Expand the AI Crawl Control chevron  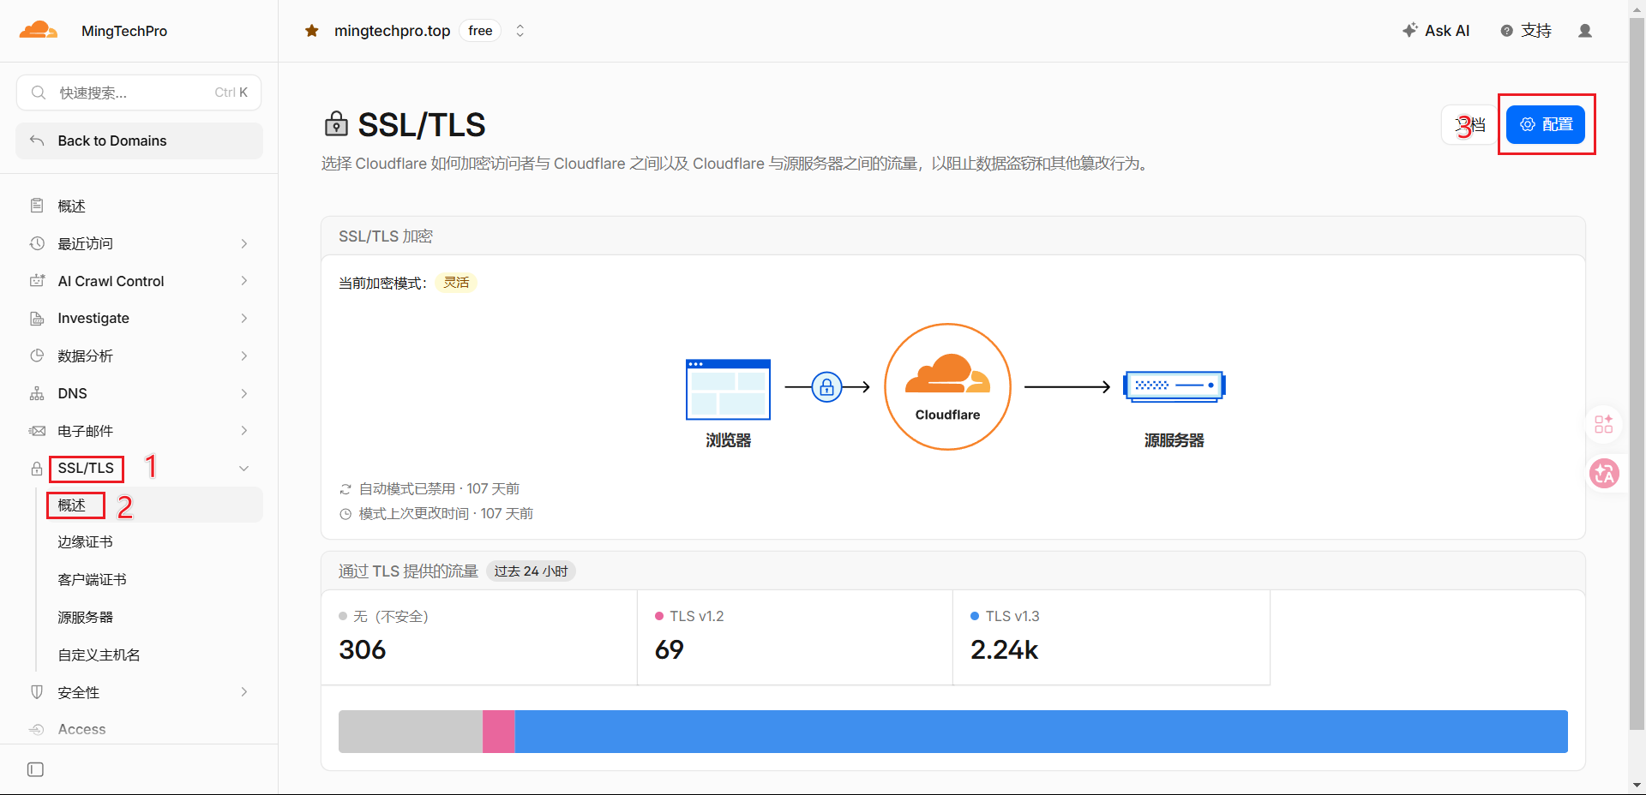pos(244,281)
